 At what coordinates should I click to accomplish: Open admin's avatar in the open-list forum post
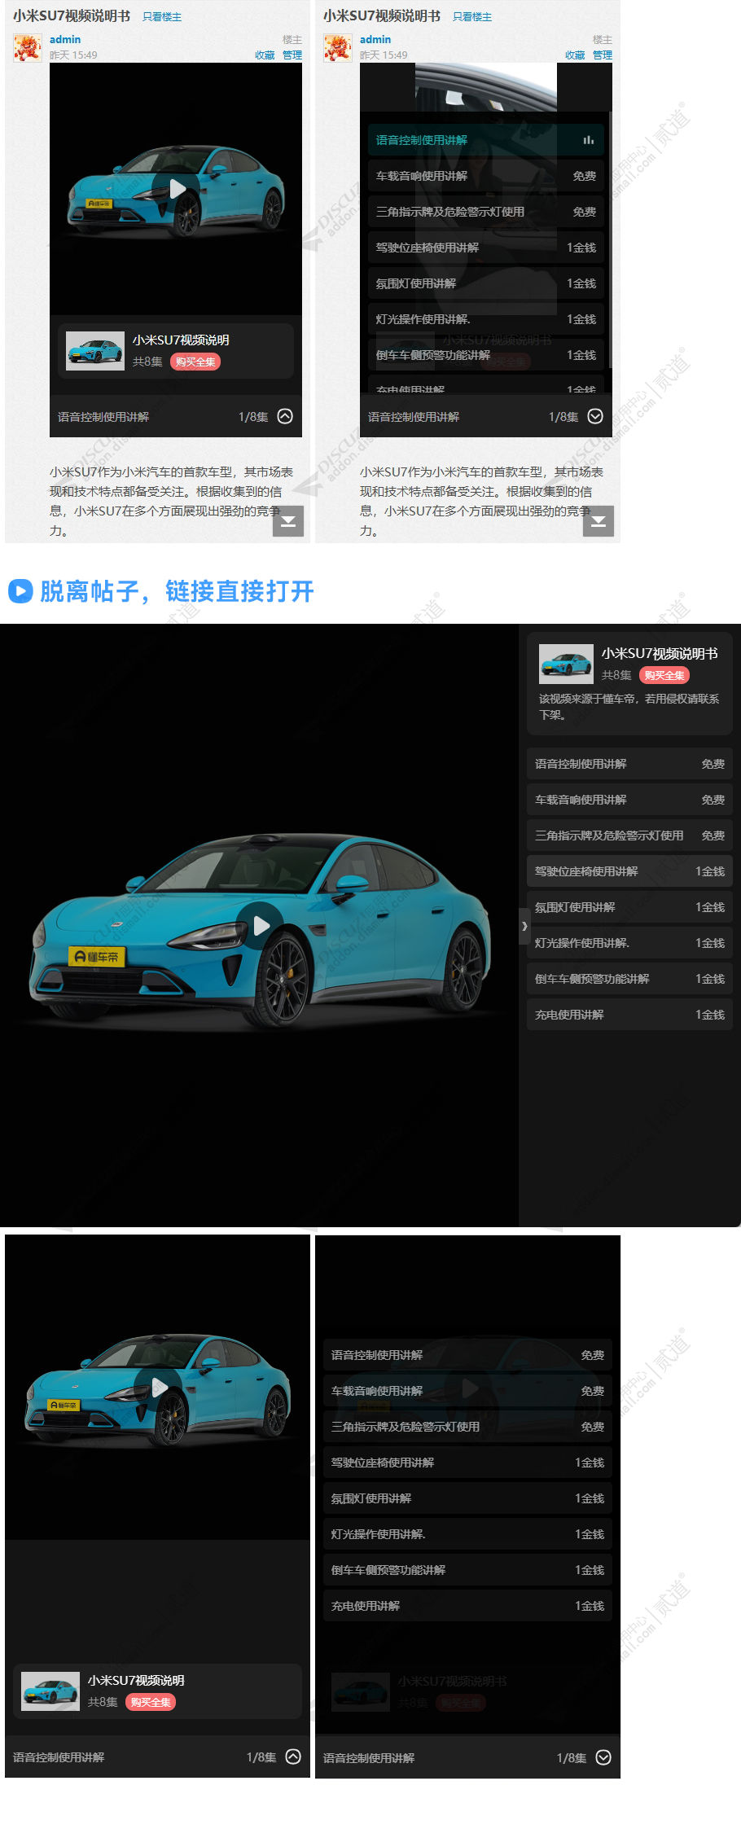[x=338, y=47]
